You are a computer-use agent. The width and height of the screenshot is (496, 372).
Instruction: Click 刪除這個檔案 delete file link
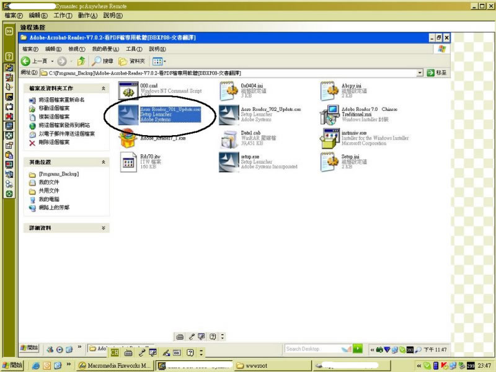point(54,143)
